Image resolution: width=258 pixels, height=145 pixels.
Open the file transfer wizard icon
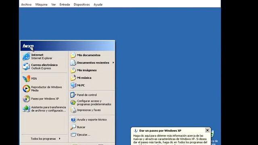(x=26, y=109)
